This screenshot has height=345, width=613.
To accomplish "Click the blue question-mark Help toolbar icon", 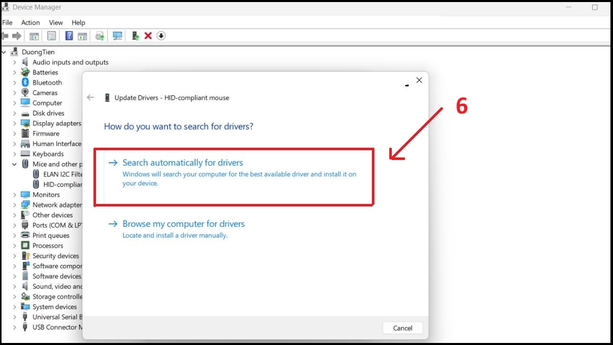I will (x=69, y=36).
